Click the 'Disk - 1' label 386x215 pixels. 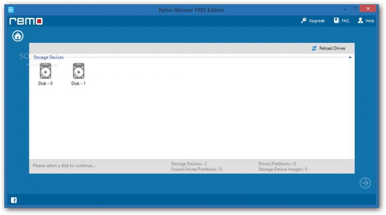78,83
